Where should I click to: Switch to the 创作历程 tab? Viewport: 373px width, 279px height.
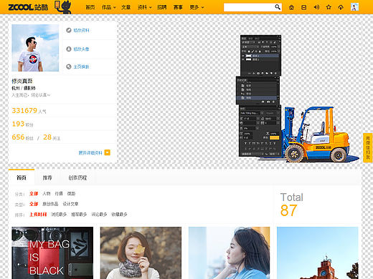point(77,177)
